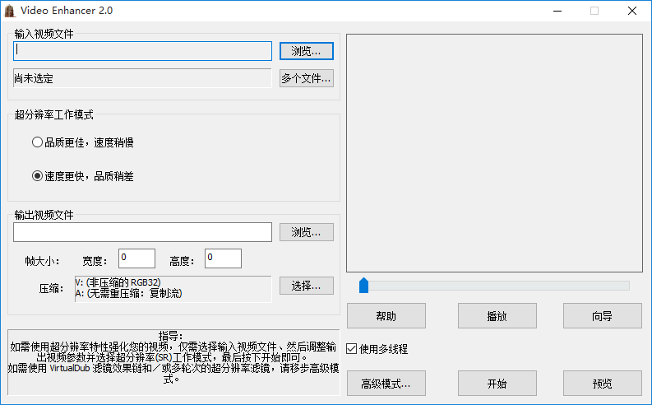
Task: Click the output video file path field
Action: [142, 232]
